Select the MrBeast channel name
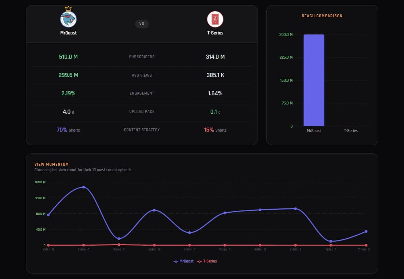The height and width of the screenshot is (279, 404). 68,33
